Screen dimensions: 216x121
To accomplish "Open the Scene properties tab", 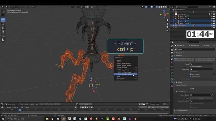I will pos(172,59).
